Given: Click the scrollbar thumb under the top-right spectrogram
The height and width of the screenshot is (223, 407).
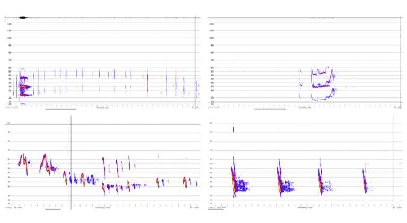Looking at the screenshot, I should 269,109.
